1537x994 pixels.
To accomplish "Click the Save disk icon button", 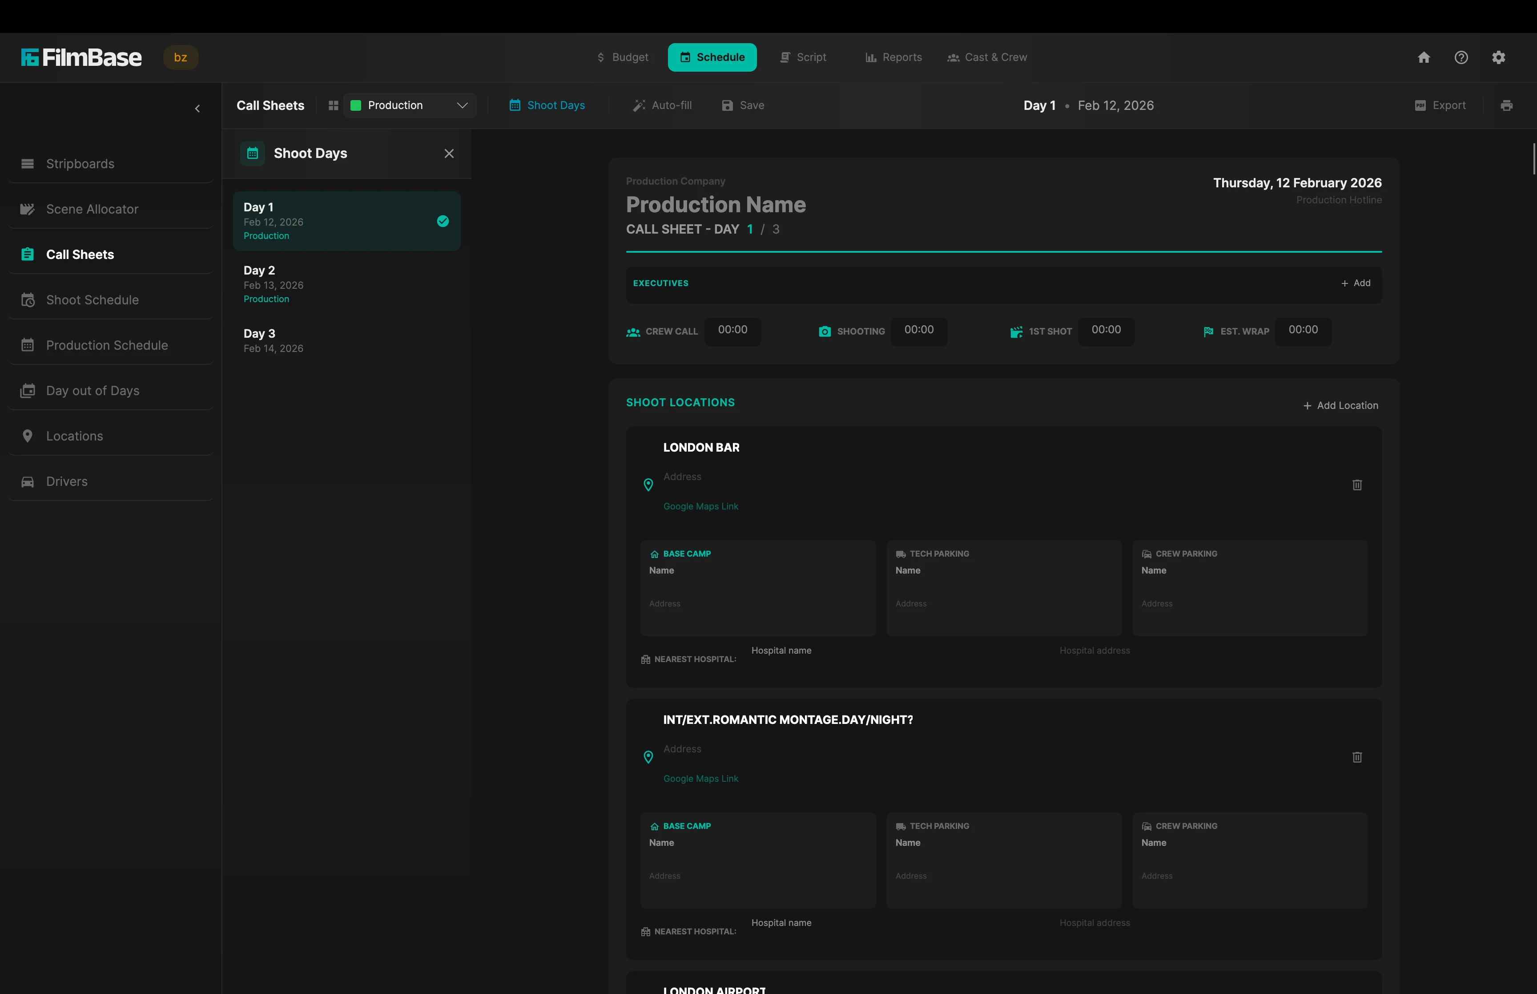I will [x=743, y=105].
